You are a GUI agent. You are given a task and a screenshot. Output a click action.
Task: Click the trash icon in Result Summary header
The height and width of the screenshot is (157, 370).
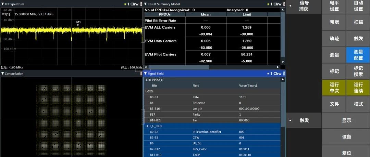coord(284,4)
